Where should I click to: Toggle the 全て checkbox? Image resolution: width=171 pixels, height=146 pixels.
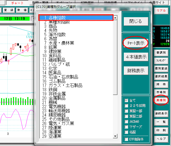click(x=126, y=100)
